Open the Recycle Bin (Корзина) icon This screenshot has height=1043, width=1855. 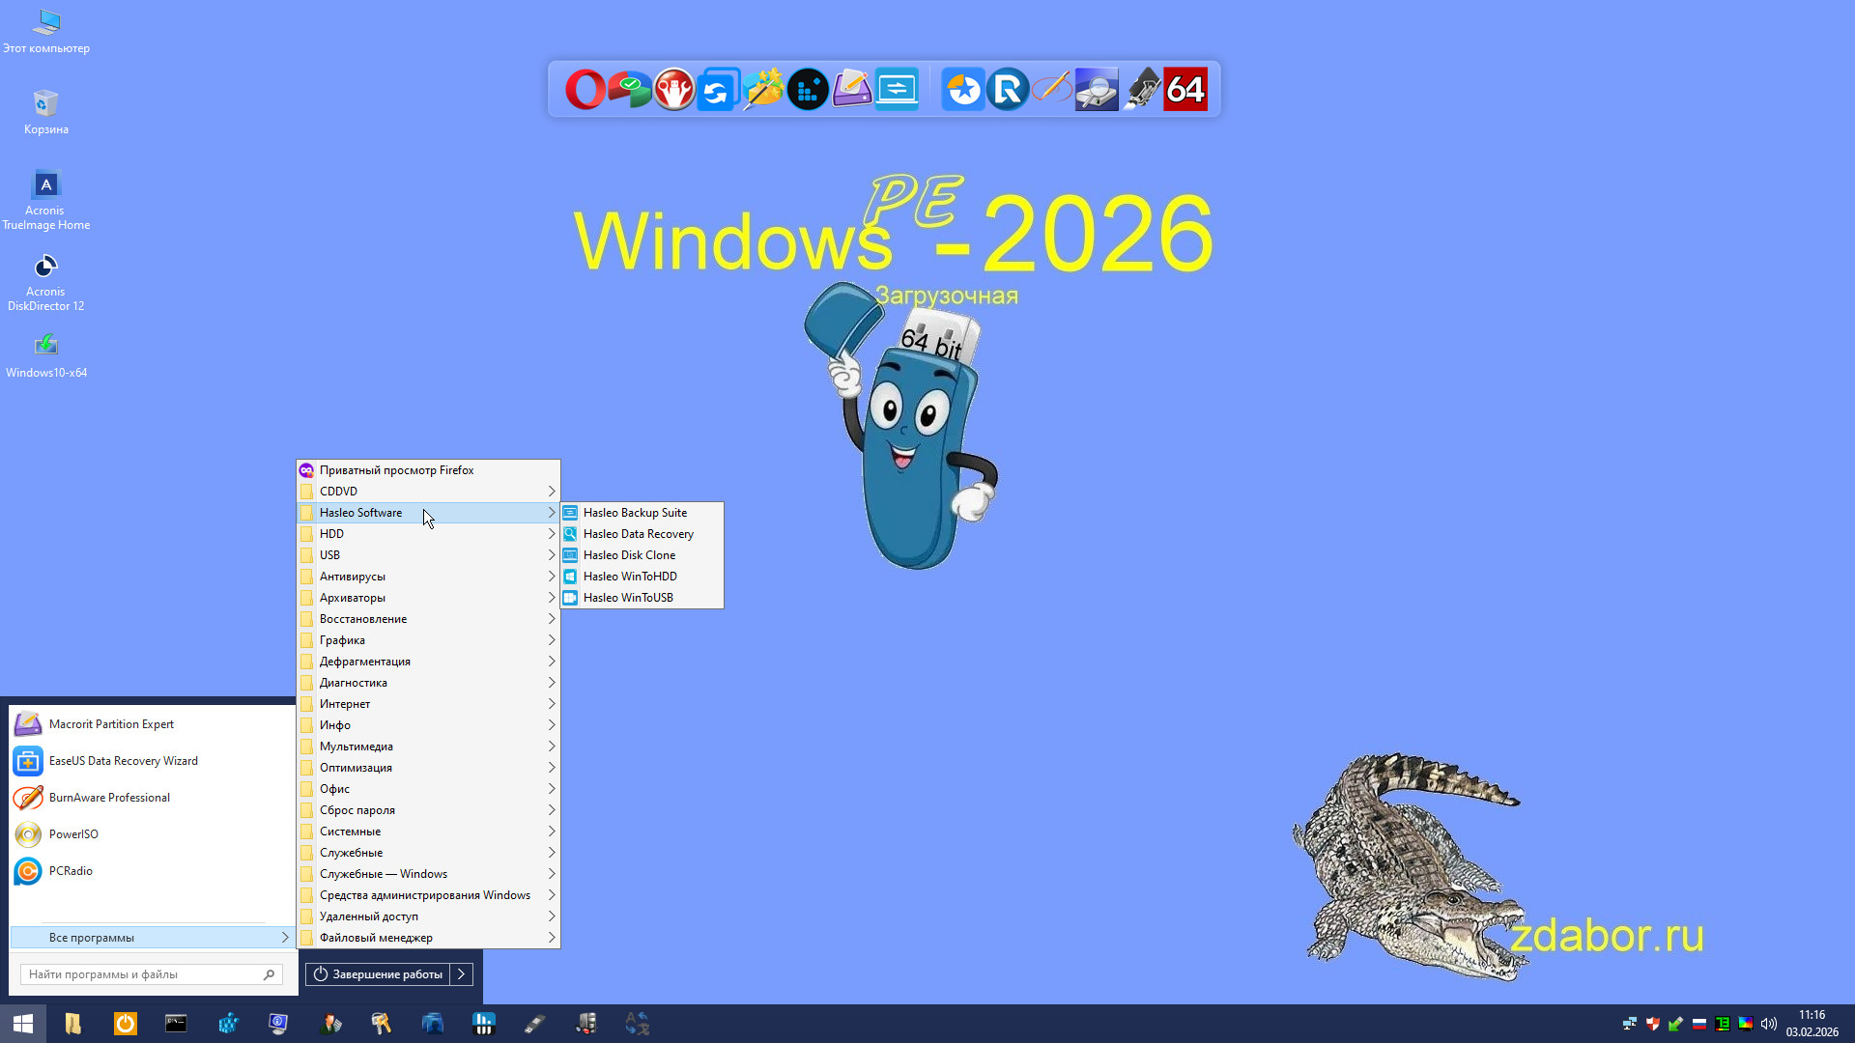coord(45,112)
